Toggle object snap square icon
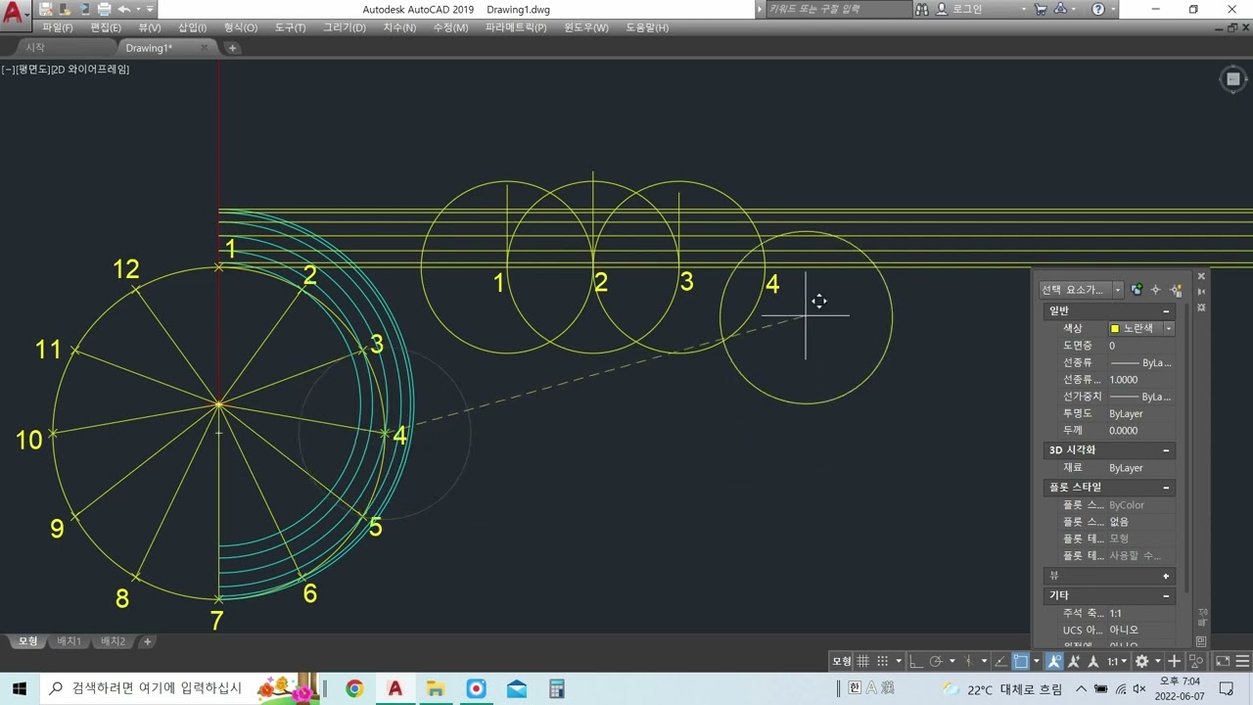 [x=1020, y=662]
